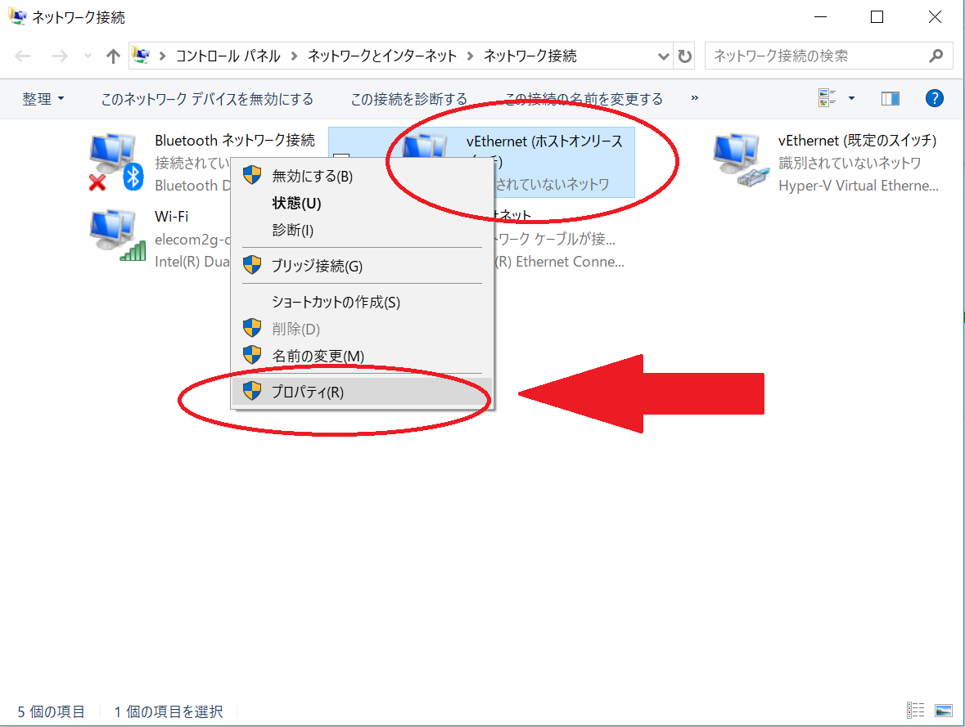Image resolution: width=965 pixels, height=727 pixels.
Task: Select the Wi-Fi adapter icon
Action: [115, 235]
